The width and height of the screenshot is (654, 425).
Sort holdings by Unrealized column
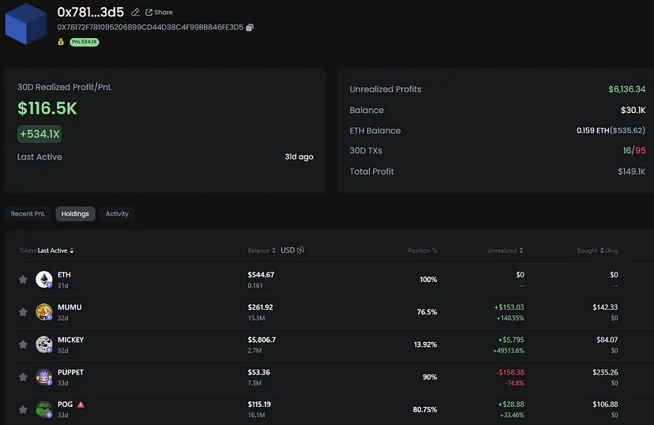(505, 250)
